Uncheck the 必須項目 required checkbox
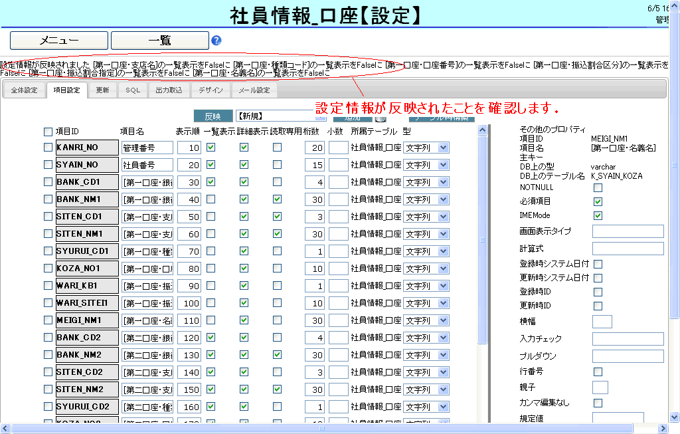 pyautogui.click(x=598, y=201)
